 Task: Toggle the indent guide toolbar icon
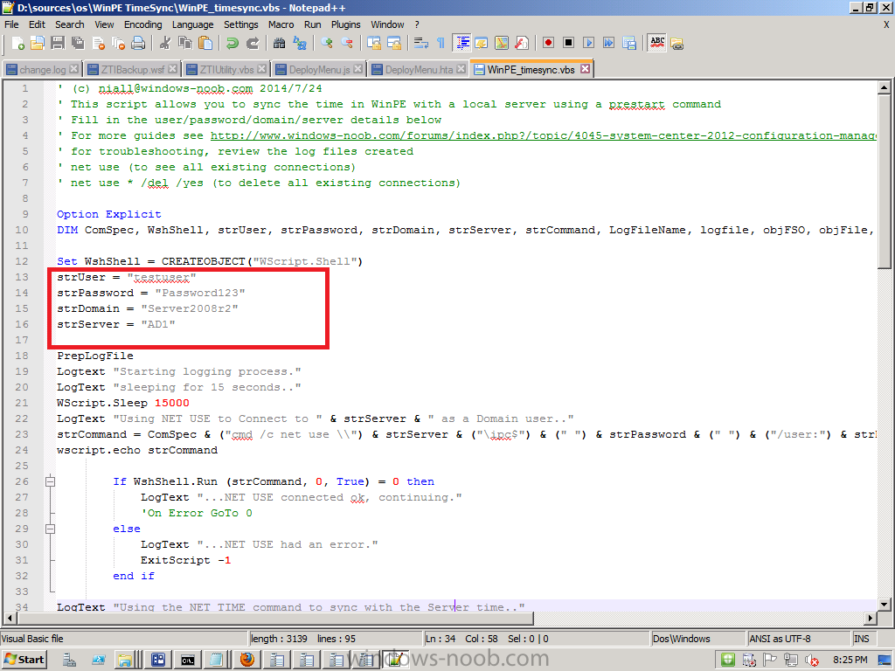[461, 44]
